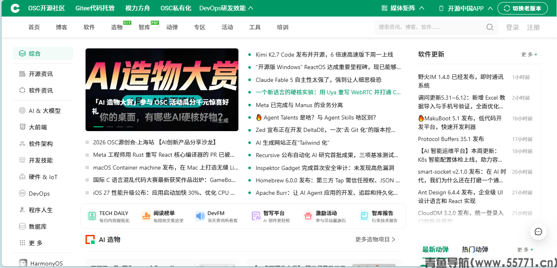Screen dimensions: 557x268
Task: Open Ant Design 6.4.4 发布 item
Action: click(x=461, y=196)
